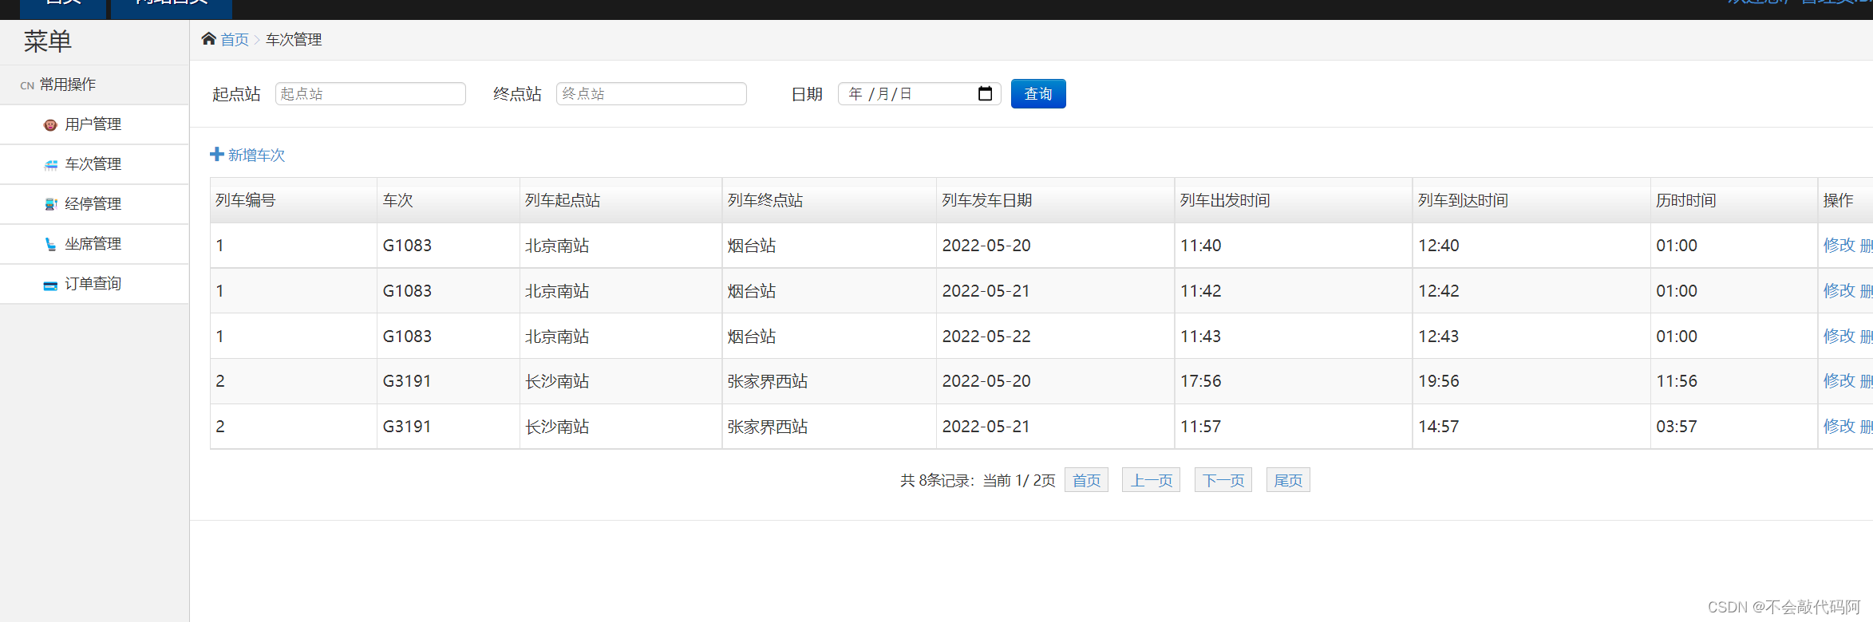The width and height of the screenshot is (1873, 622).
Task: Click the 日期 date input field
Action: coord(919,93)
